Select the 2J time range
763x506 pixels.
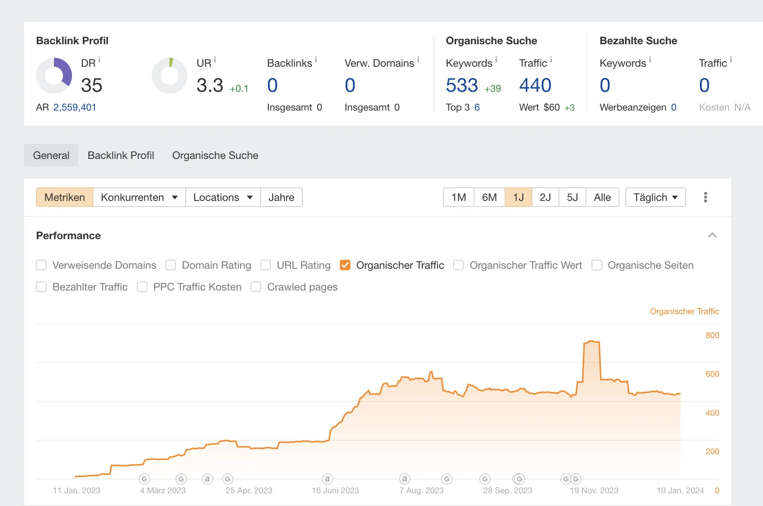coord(545,197)
